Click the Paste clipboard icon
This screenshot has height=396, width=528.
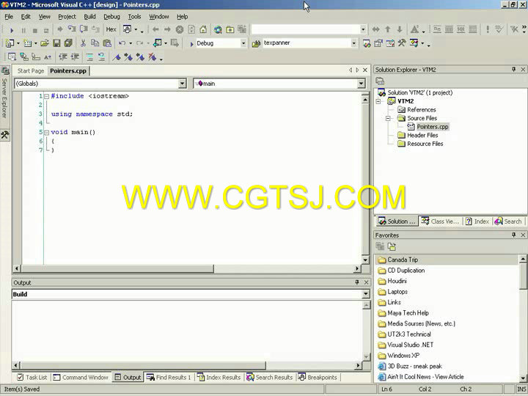[x=107, y=43]
